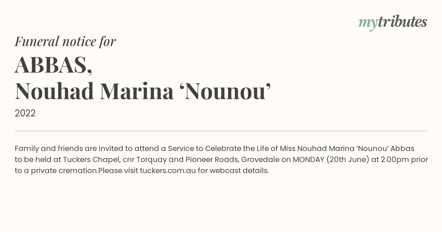Click 'Grovedale' location text

[x=260, y=160]
